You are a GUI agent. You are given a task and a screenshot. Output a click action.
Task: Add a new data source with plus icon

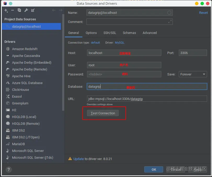point(6,10)
